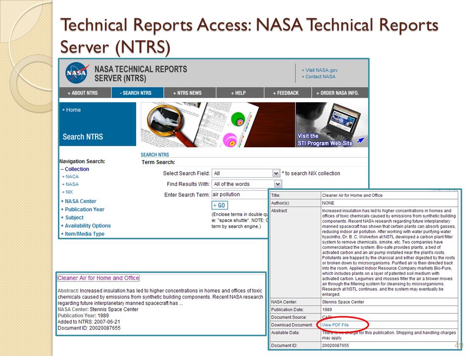Open the Help menu item

point(240,93)
